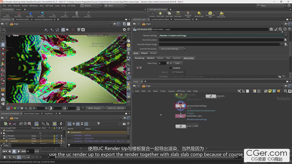Open the scene view help icon

128,29
